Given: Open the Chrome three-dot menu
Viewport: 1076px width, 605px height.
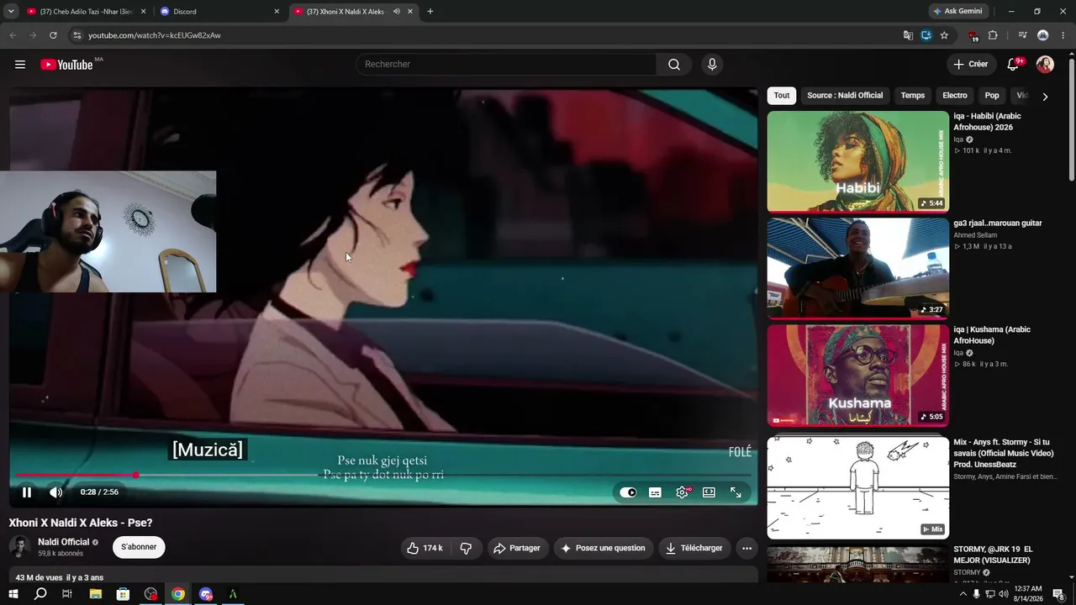Looking at the screenshot, I should point(1063,35).
